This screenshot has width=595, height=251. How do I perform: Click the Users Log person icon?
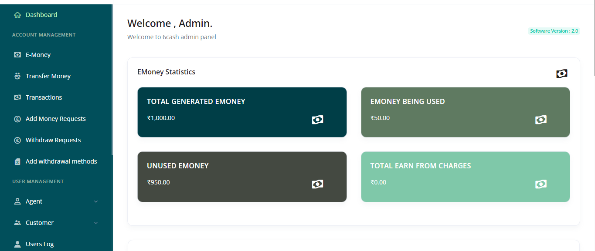click(17, 244)
